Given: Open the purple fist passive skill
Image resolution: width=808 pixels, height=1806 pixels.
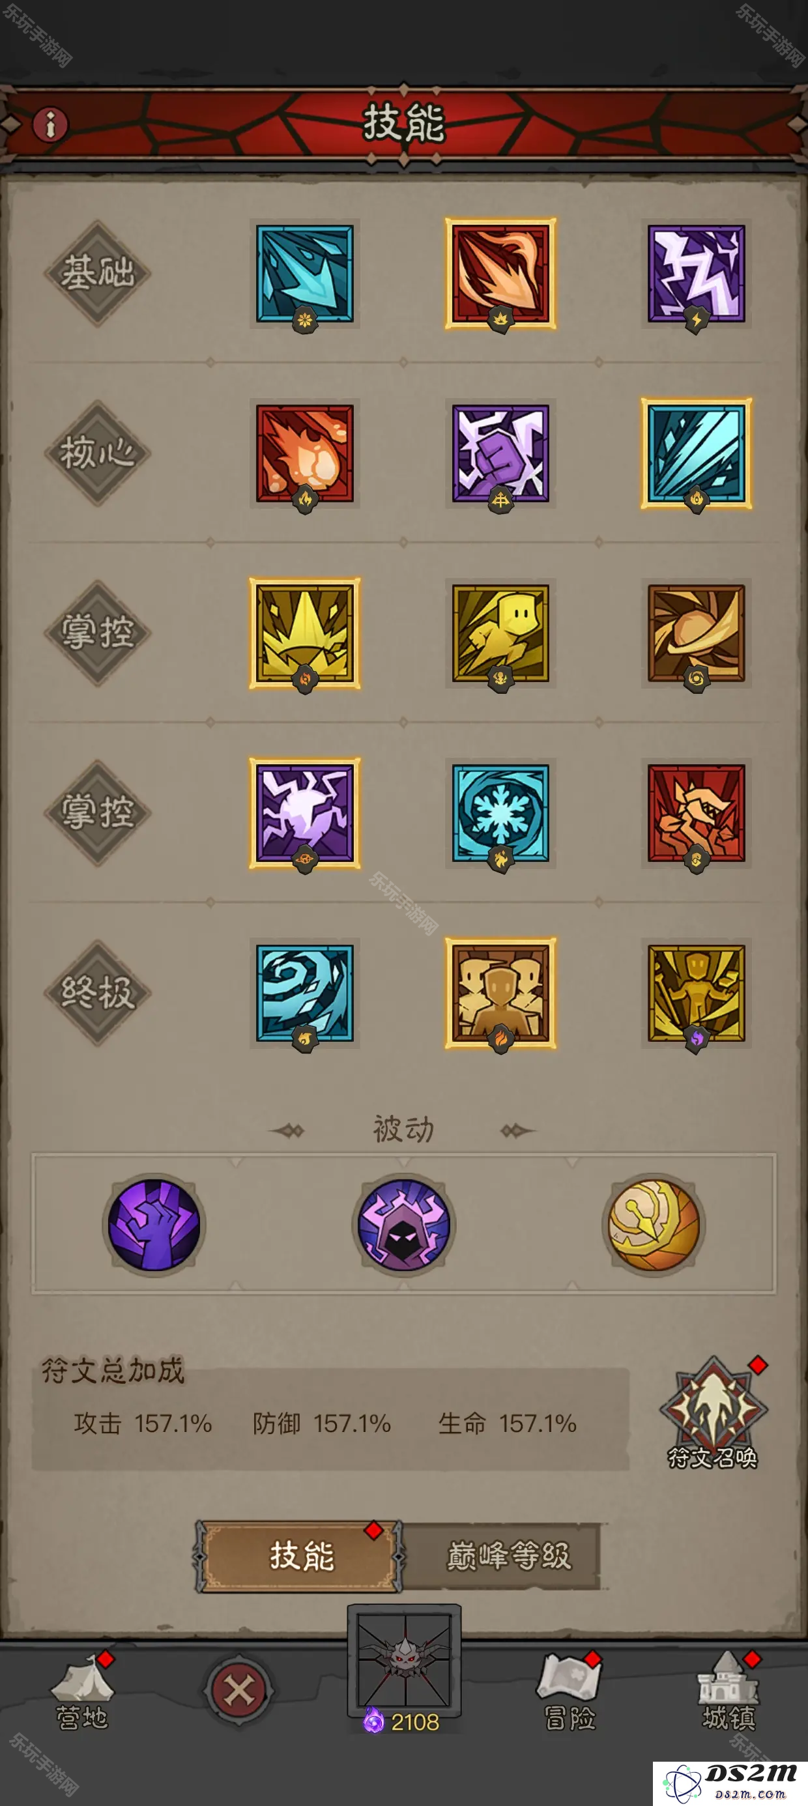Looking at the screenshot, I should [154, 1225].
